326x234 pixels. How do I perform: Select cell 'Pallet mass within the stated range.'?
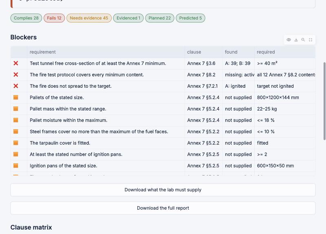106,109
